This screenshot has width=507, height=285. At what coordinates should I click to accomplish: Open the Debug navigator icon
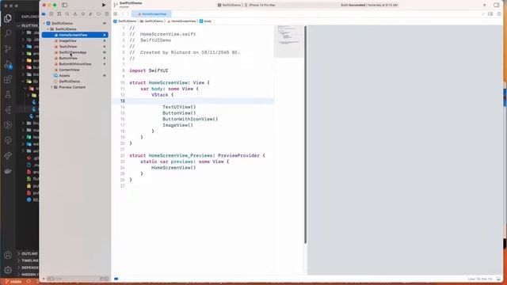91,14
